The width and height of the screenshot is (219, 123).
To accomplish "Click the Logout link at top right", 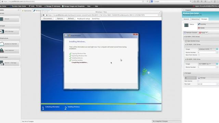I will coord(206,6).
